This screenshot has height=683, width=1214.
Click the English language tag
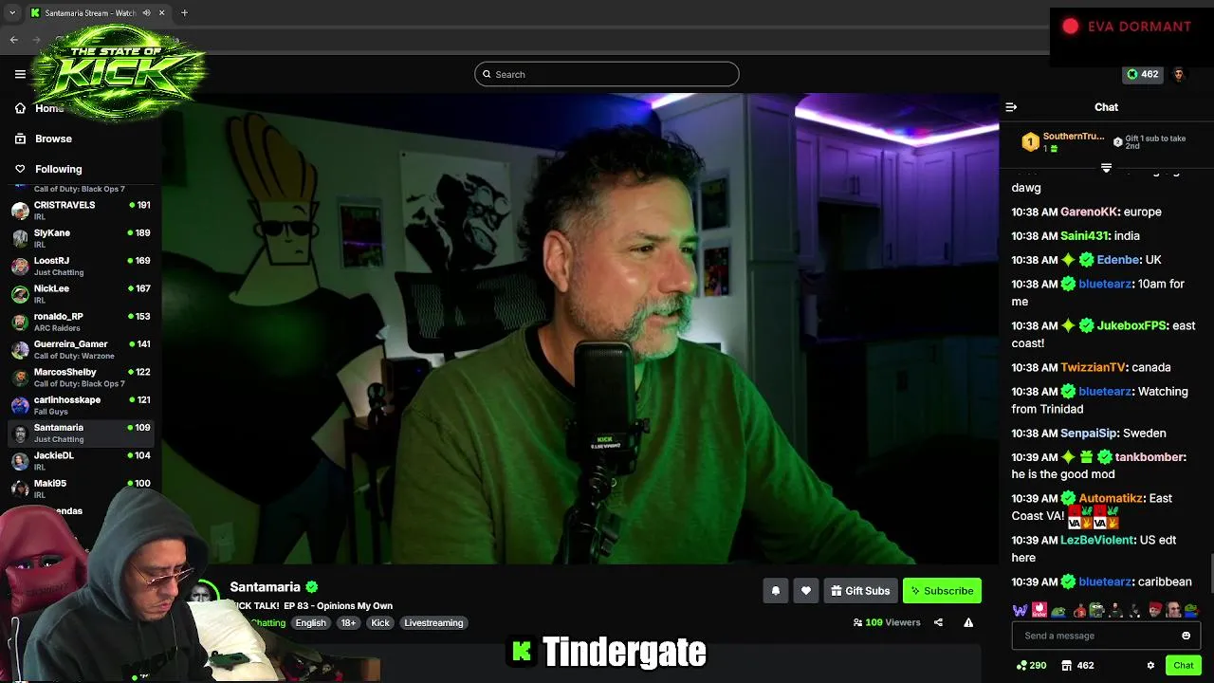[x=310, y=623]
